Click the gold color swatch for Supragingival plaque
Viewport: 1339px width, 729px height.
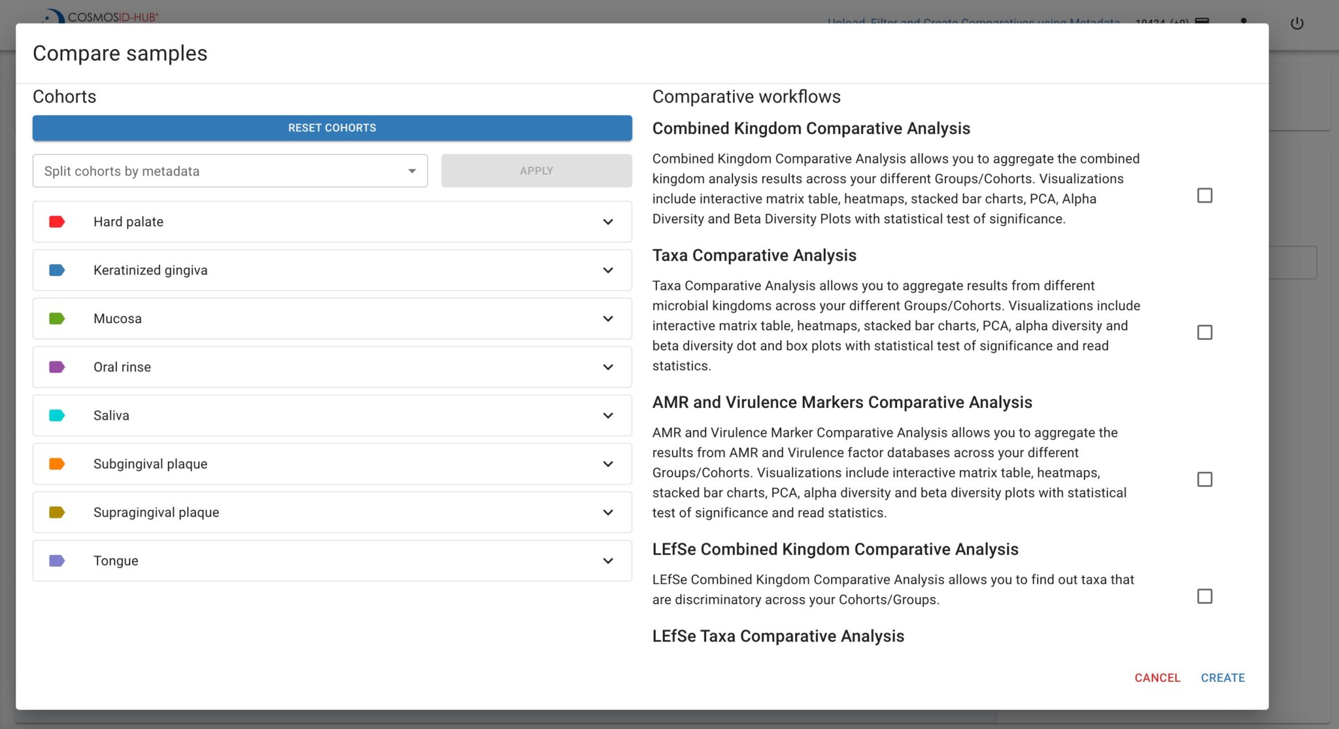58,512
